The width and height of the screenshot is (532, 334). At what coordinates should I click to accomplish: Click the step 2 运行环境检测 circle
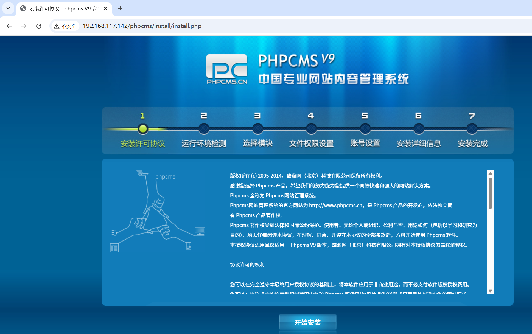coord(204,129)
